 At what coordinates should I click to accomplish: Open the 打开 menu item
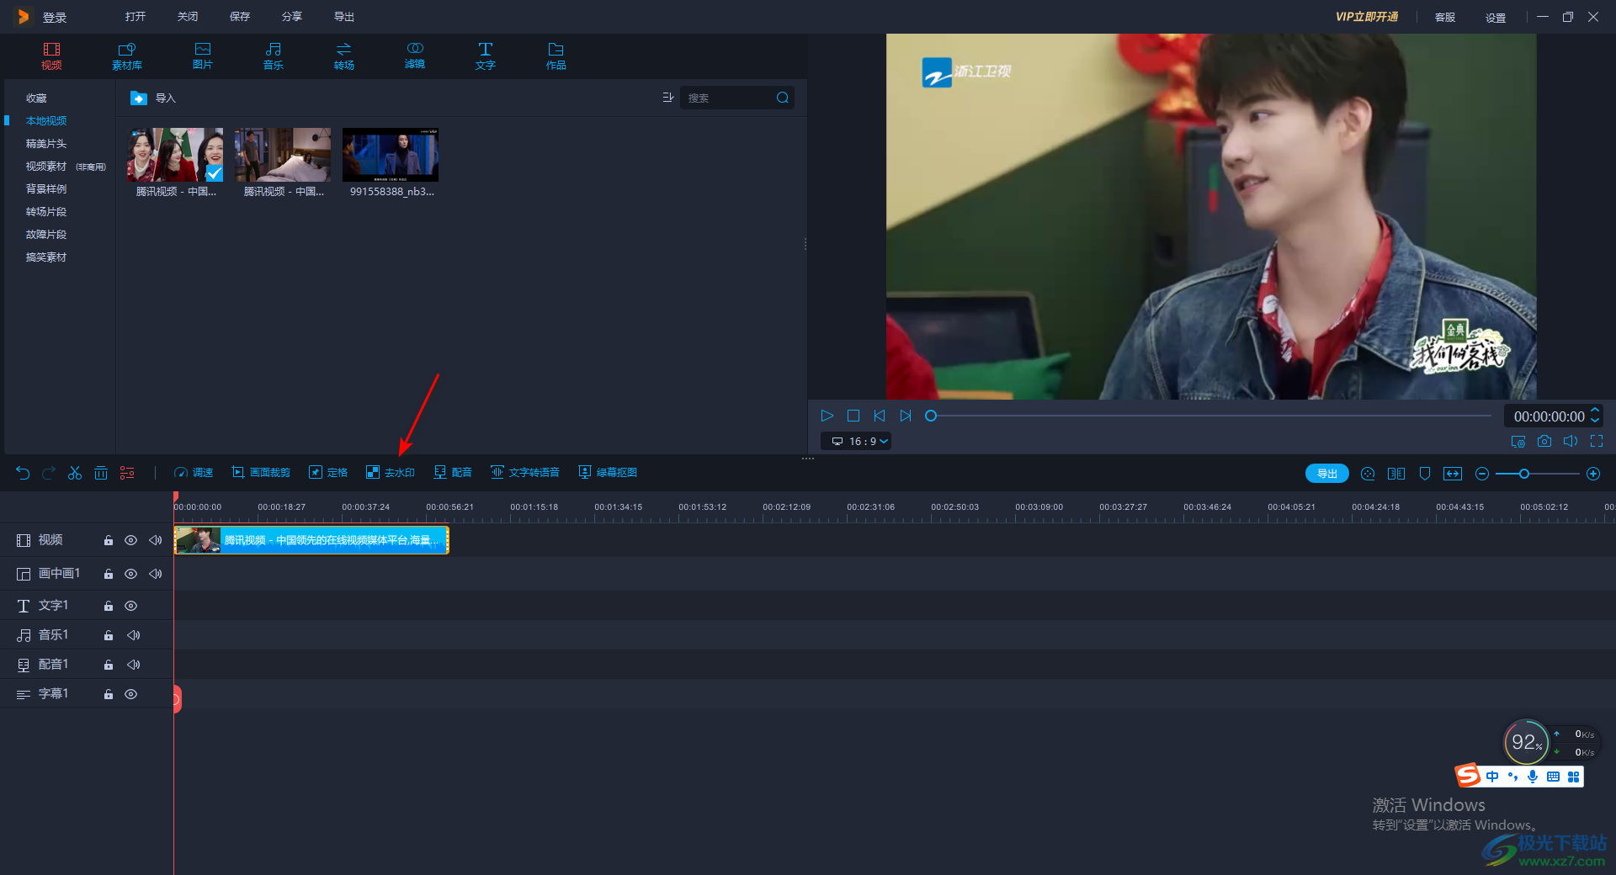(x=136, y=17)
